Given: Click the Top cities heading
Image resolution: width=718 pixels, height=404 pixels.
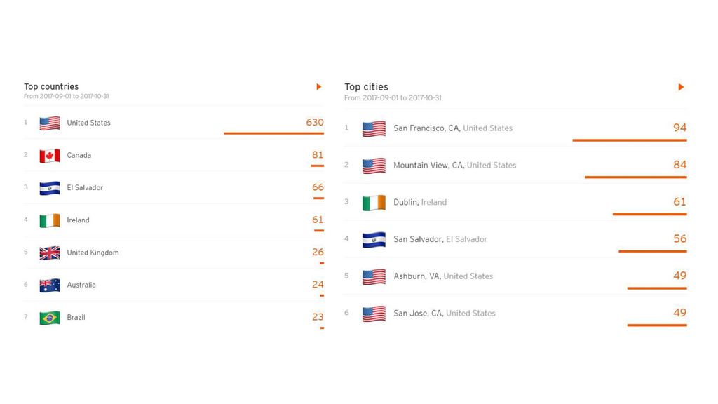Looking at the screenshot, I should (366, 87).
